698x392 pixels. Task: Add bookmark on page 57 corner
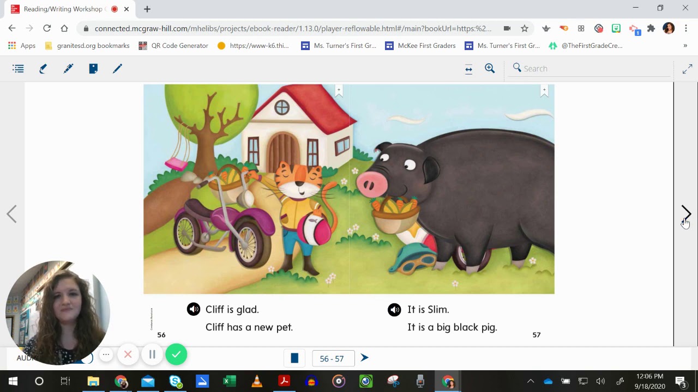pyautogui.click(x=544, y=91)
